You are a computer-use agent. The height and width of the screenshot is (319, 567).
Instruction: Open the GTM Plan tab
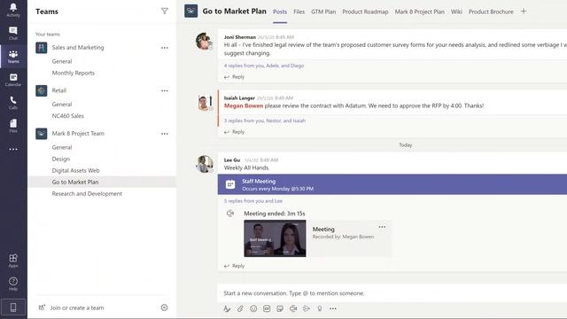(x=323, y=12)
